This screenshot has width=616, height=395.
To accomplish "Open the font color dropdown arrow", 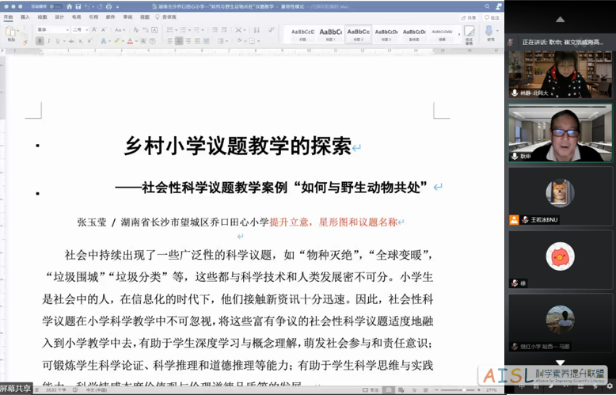I will tap(136, 41).
